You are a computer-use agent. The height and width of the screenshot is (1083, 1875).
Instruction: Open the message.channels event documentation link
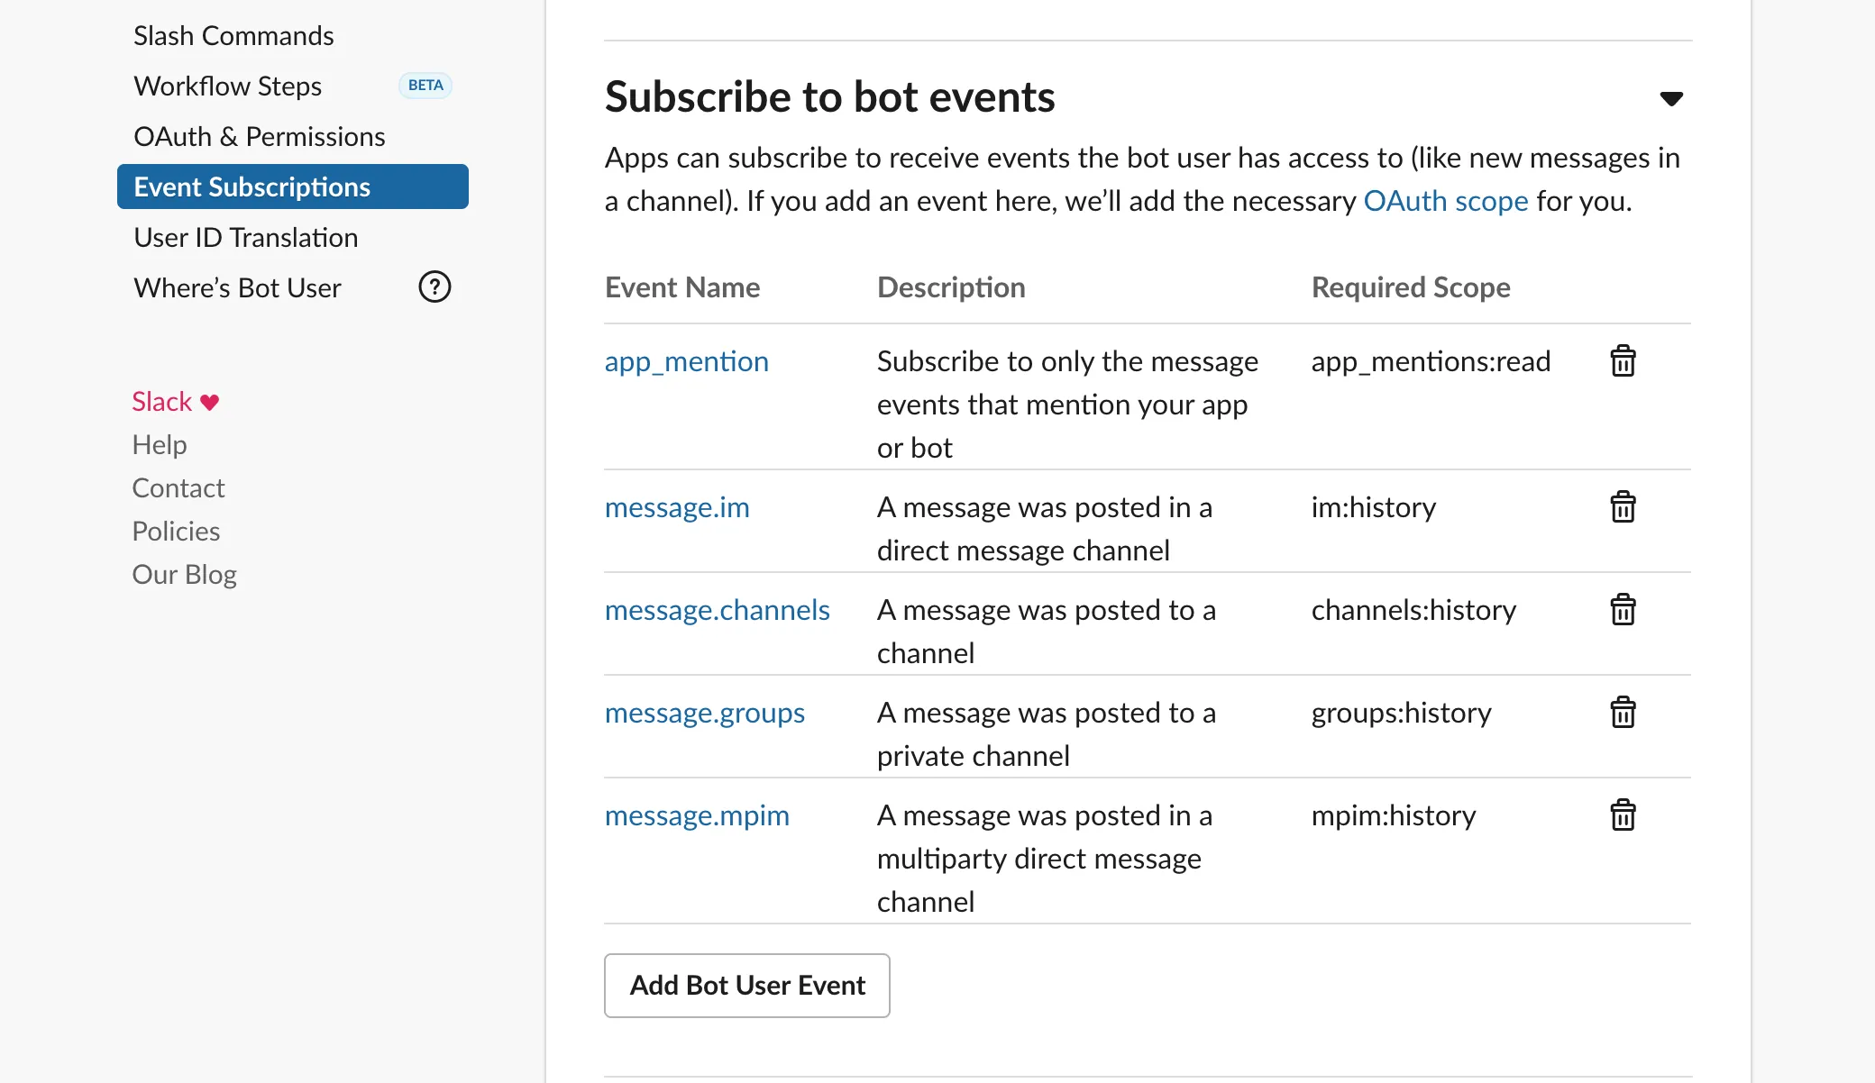(717, 610)
